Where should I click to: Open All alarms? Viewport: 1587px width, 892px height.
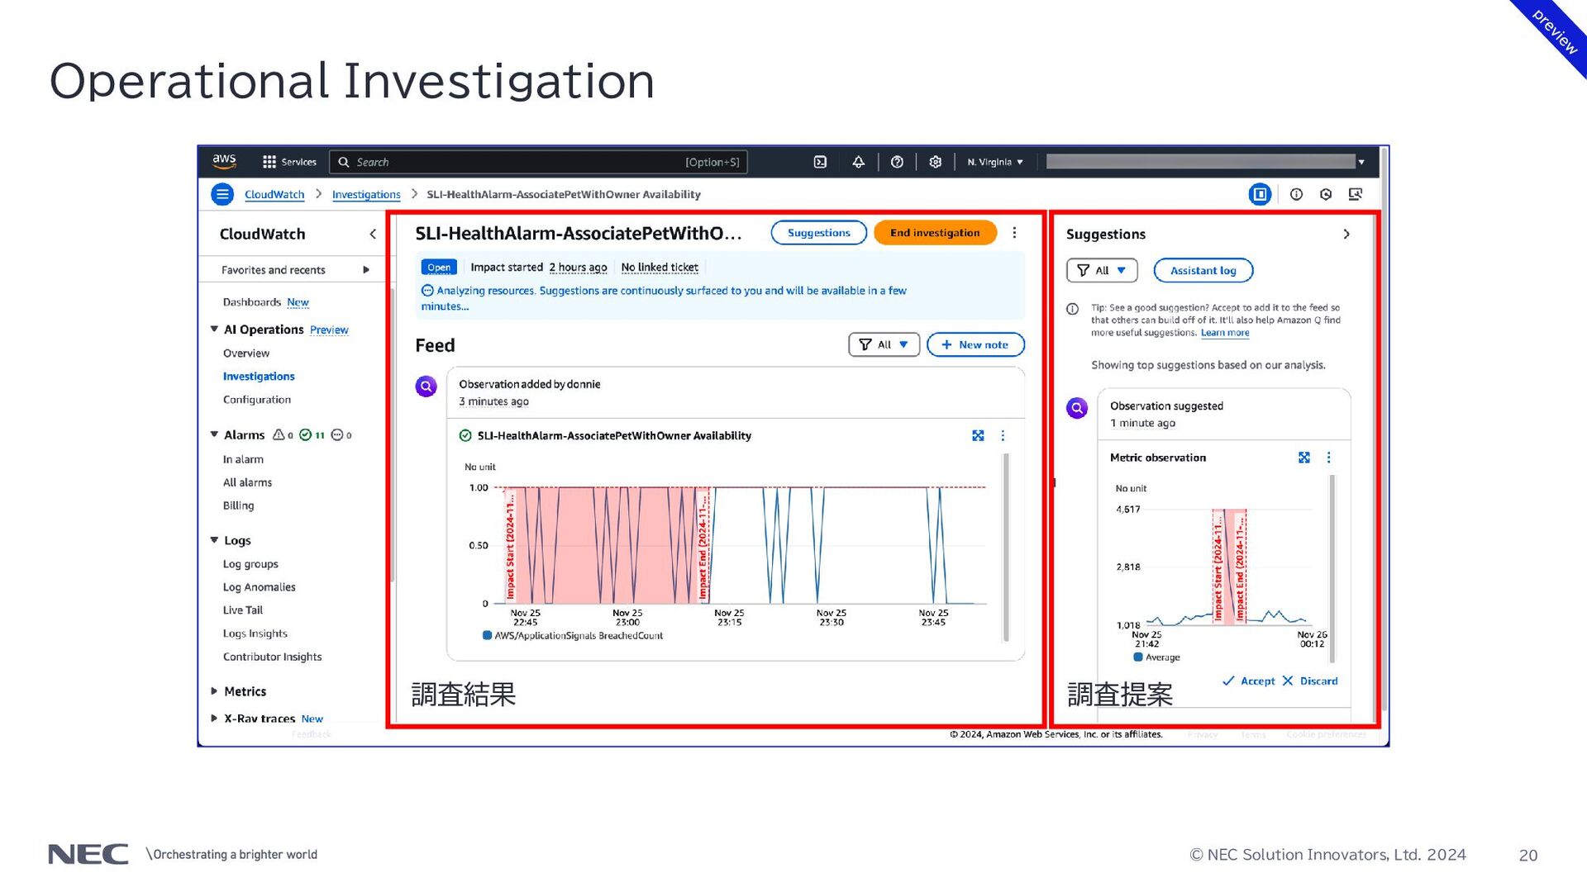tap(247, 483)
